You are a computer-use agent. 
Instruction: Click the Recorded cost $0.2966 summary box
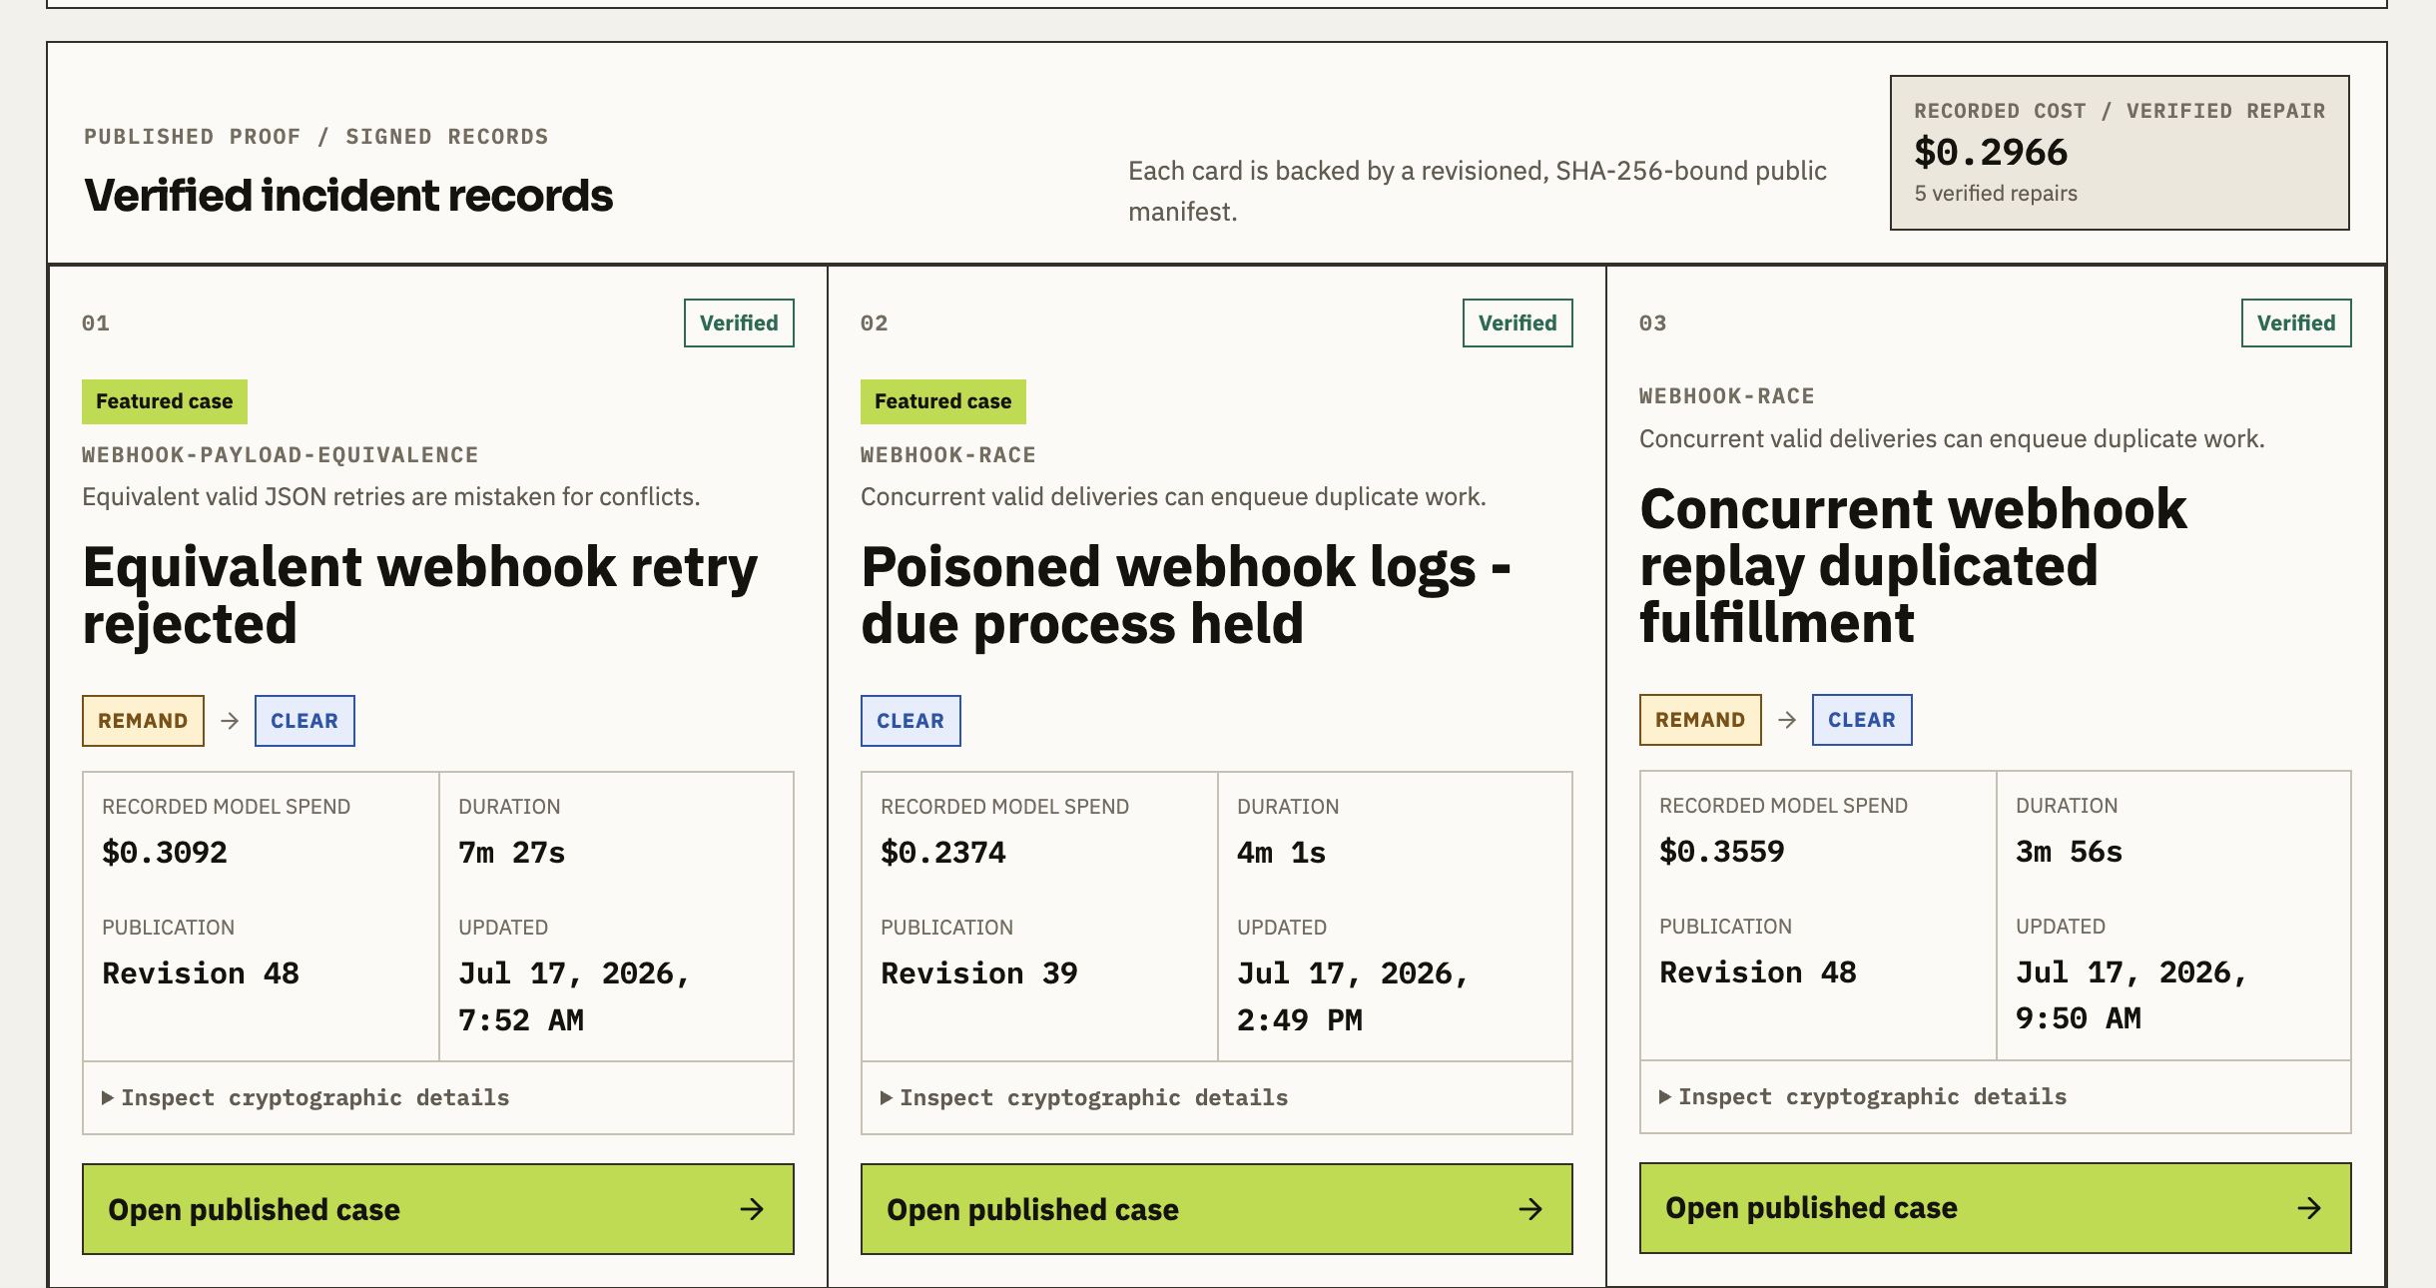point(2120,153)
